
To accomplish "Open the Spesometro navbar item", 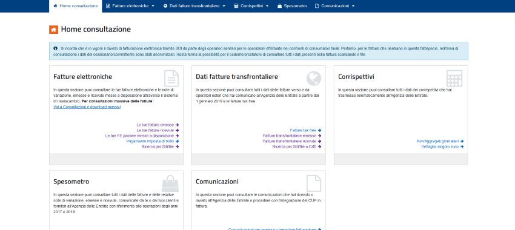I will [x=292, y=6].
